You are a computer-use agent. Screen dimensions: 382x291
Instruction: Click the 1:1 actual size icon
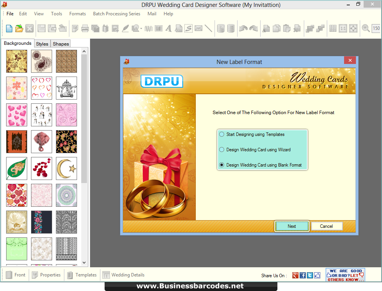(x=343, y=28)
